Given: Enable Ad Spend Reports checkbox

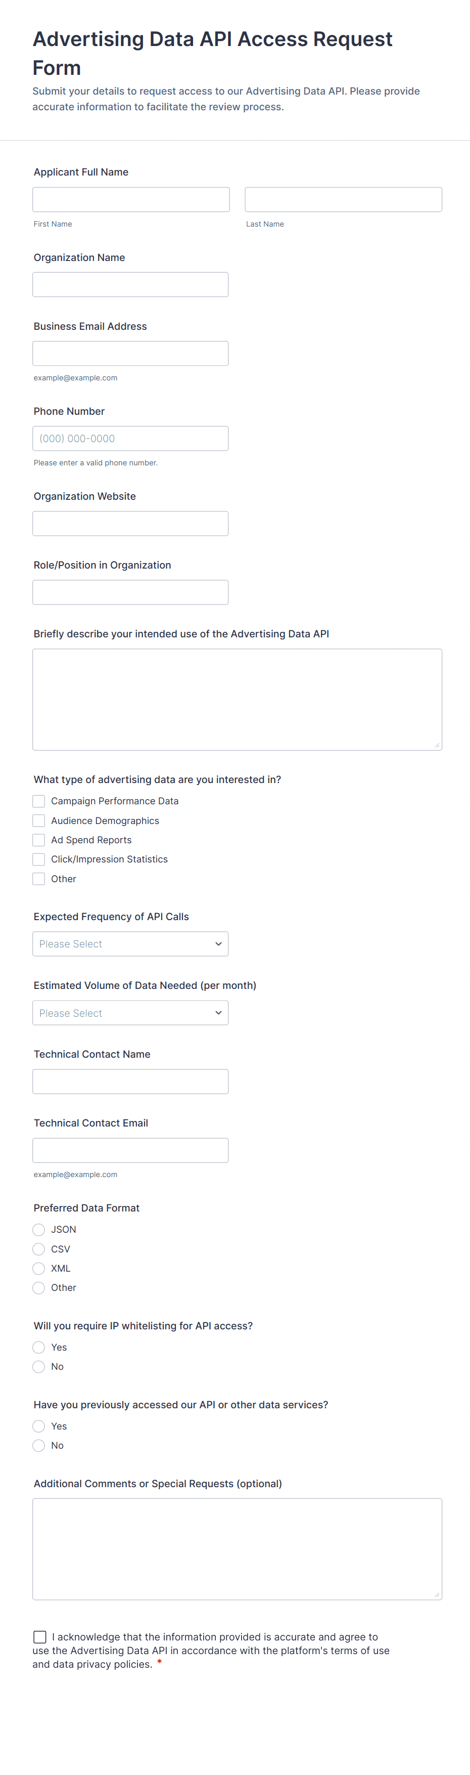Looking at the screenshot, I should tap(39, 840).
